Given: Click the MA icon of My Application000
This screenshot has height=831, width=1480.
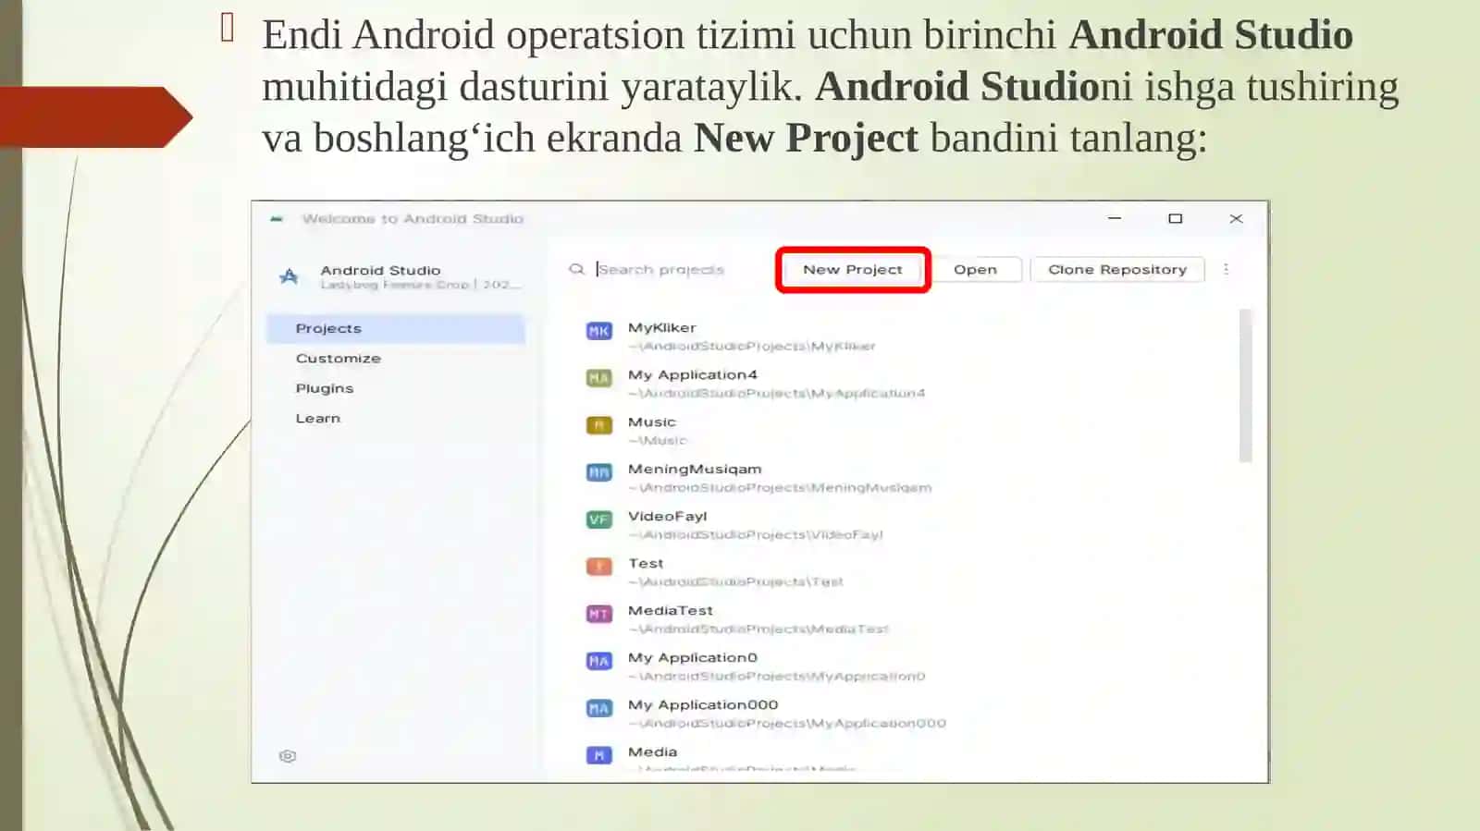Looking at the screenshot, I should click(x=599, y=708).
